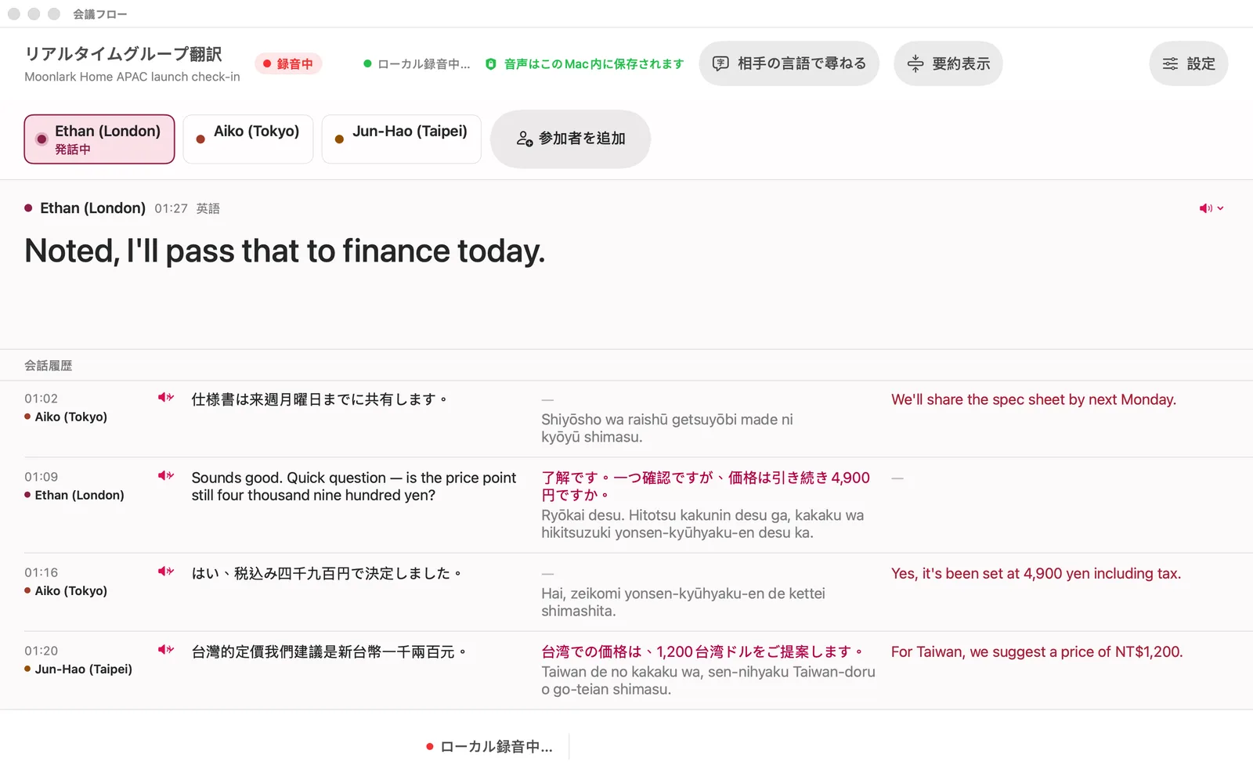1253x783 pixels.
Task: Play audio for the 01:02 Aiko message
Action: [x=165, y=398]
